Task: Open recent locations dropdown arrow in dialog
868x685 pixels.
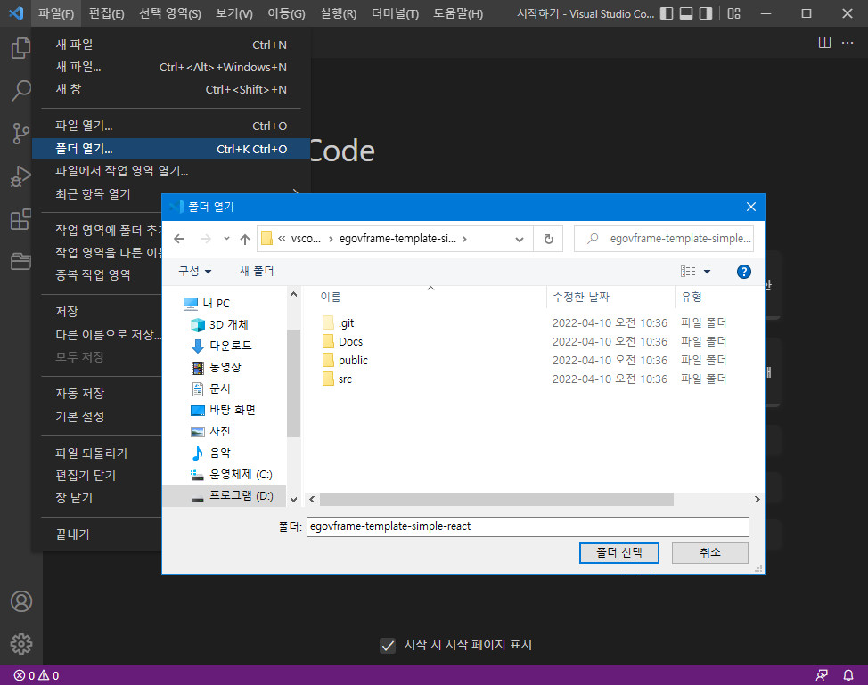Action: (x=226, y=239)
